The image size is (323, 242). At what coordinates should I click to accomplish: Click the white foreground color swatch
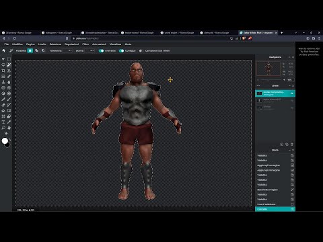(5, 140)
